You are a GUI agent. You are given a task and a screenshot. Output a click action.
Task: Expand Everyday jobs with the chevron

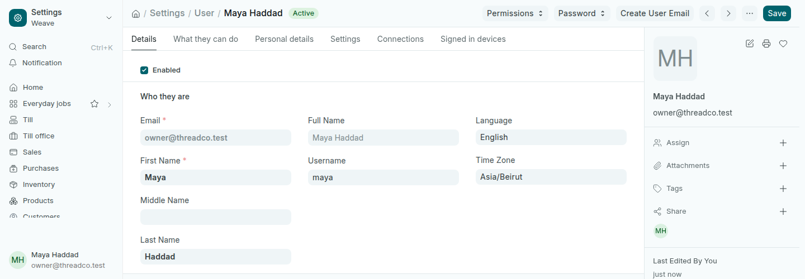[110, 104]
